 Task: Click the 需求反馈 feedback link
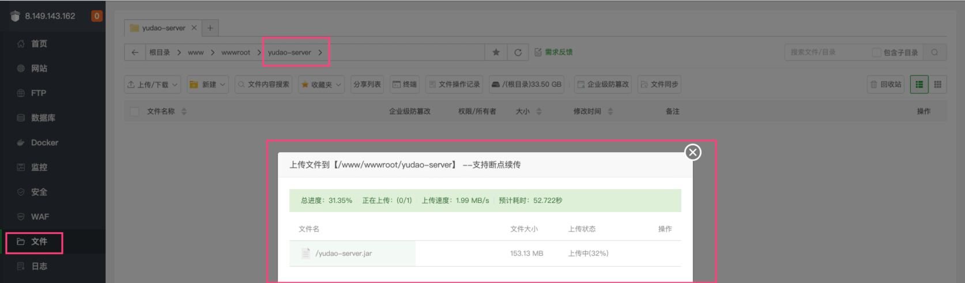click(x=553, y=52)
